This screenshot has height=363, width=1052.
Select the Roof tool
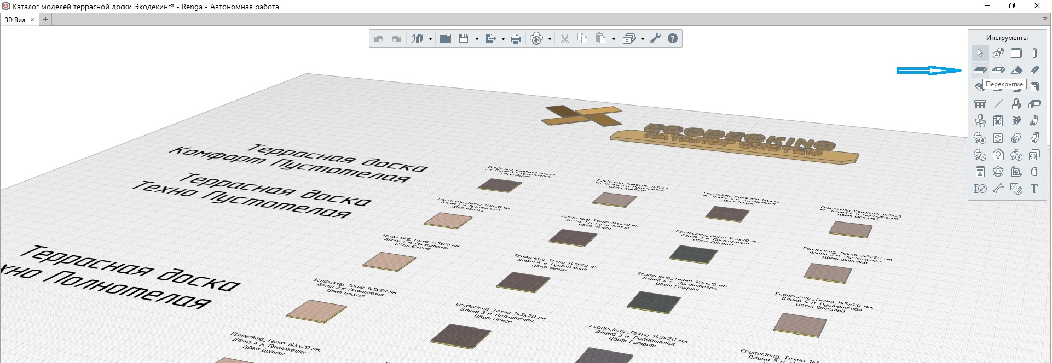pyautogui.click(x=1016, y=70)
